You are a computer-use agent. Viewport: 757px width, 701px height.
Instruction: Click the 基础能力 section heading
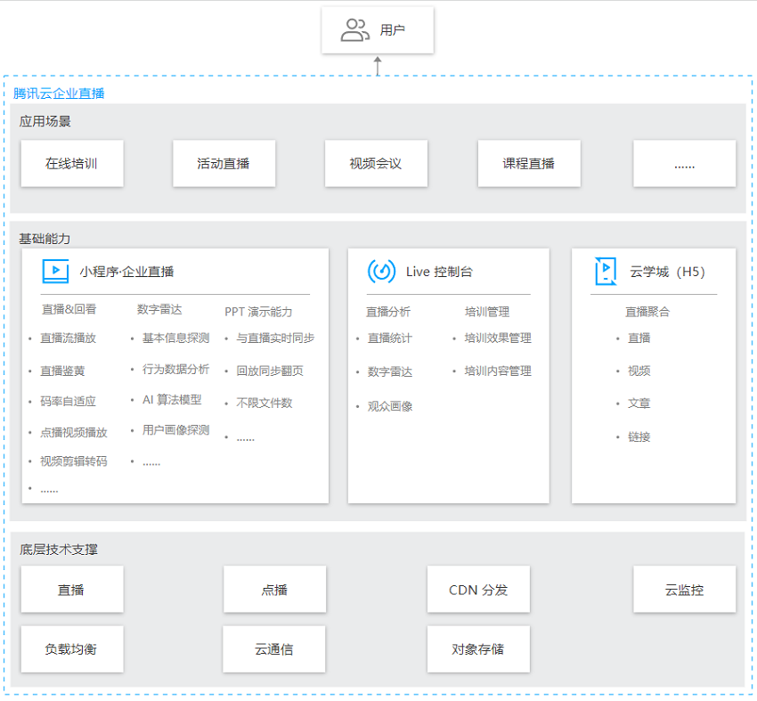[x=45, y=239]
